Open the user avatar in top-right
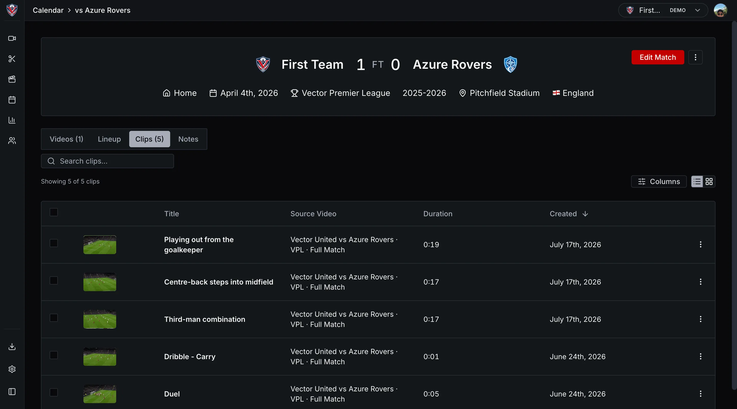This screenshot has width=737, height=409. click(720, 10)
